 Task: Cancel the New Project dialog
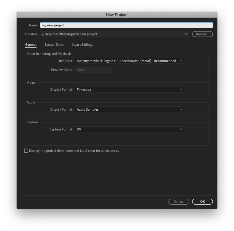point(179,202)
